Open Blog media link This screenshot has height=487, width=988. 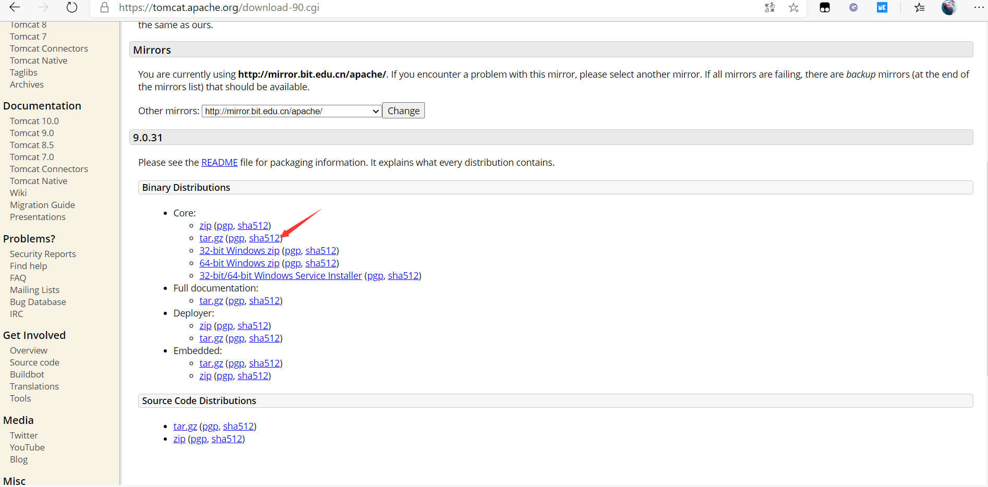pos(19,459)
